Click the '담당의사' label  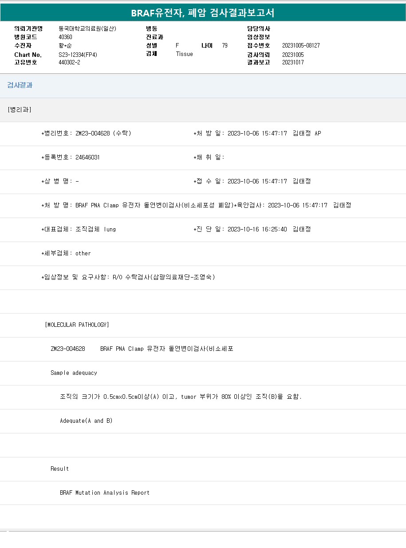[259, 28]
